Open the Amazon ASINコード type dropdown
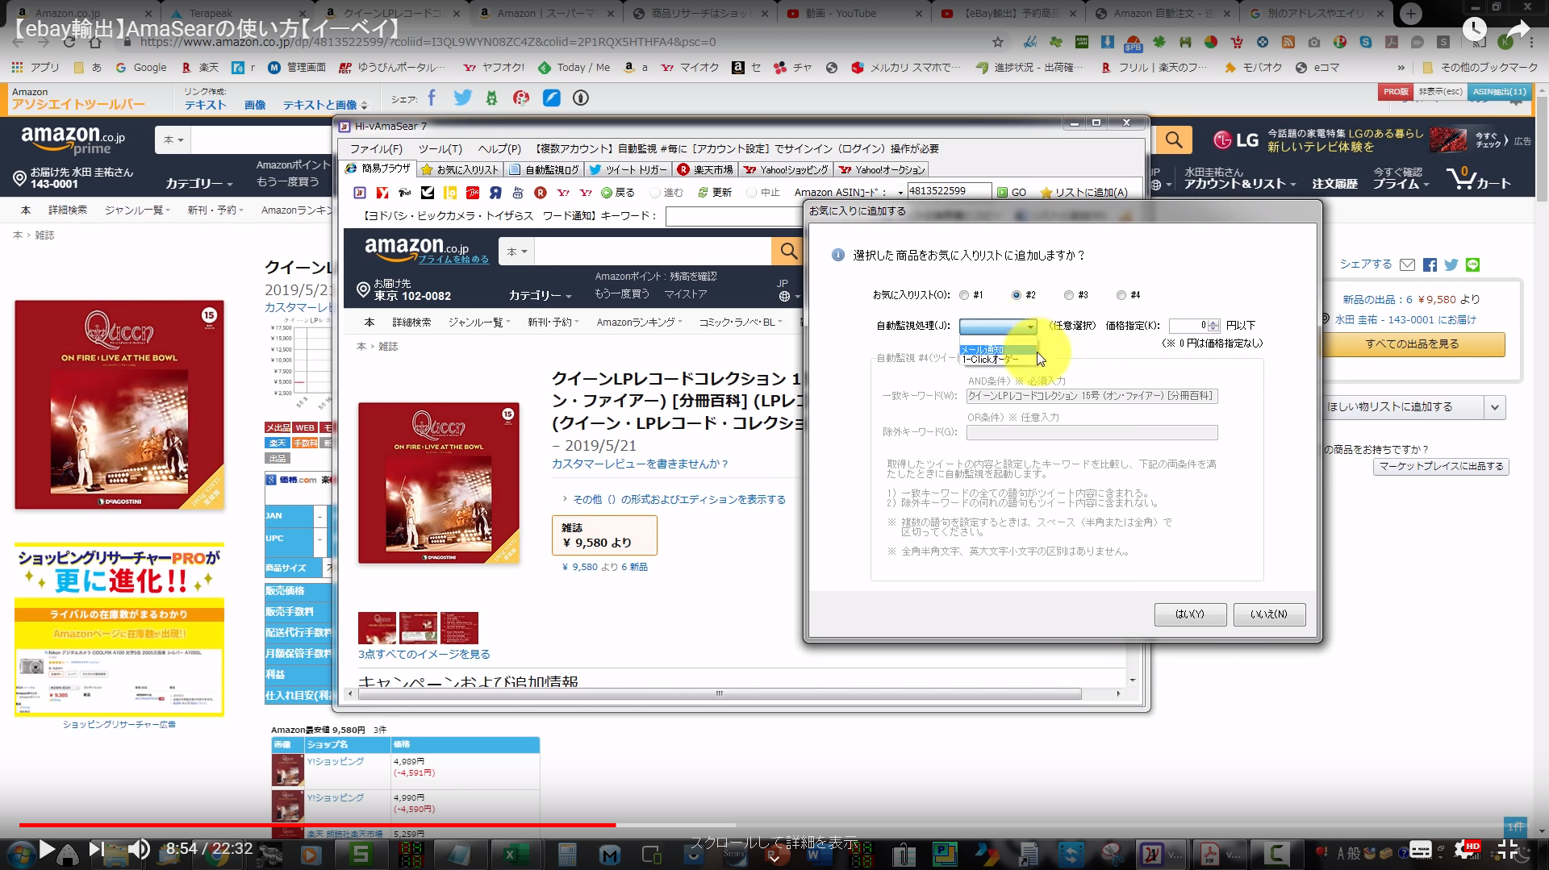This screenshot has height=870, width=1549. coord(900,193)
